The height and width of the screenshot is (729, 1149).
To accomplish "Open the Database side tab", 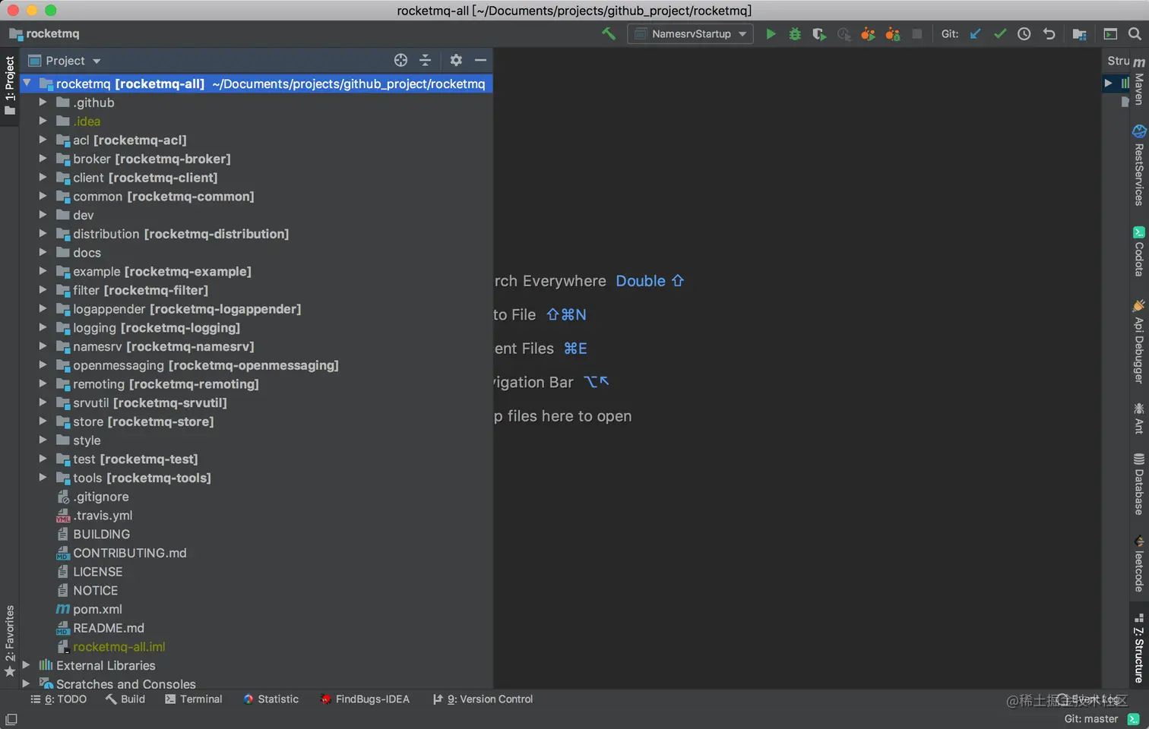I will (1138, 484).
